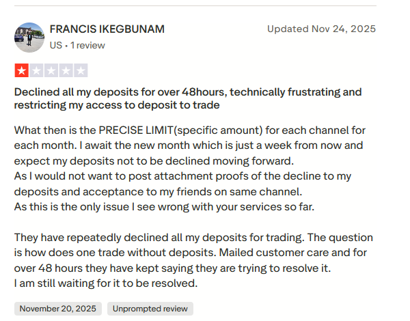Open the FRANCIS IKEGBUNAM reviewer profile
The width and height of the screenshot is (410, 321).
click(x=107, y=29)
